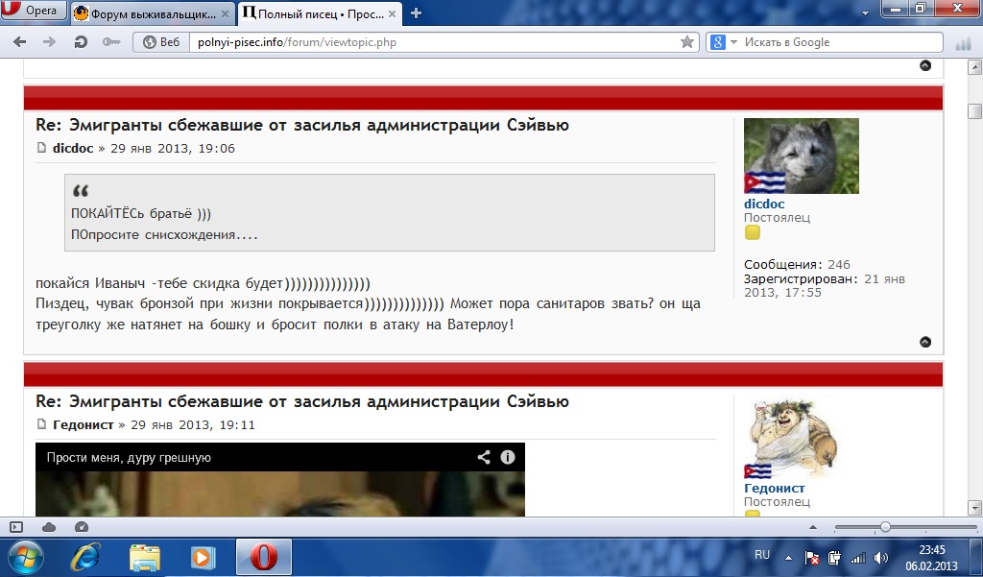Show hidden tray icons arrow
983x577 pixels.
(x=788, y=557)
